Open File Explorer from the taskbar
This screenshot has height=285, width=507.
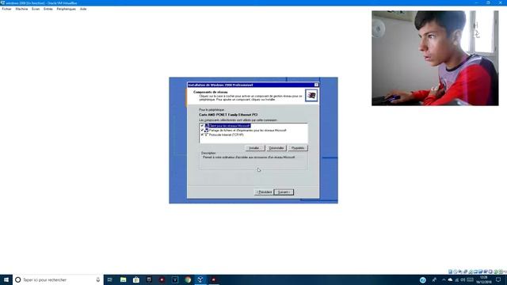(124, 279)
